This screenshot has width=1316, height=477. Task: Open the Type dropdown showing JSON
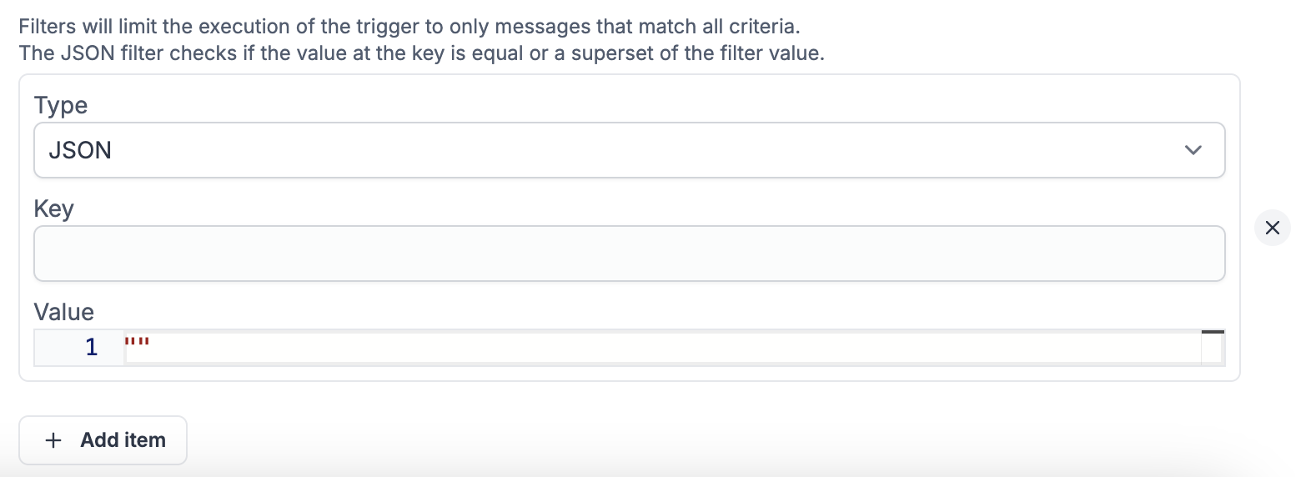click(x=629, y=150)
